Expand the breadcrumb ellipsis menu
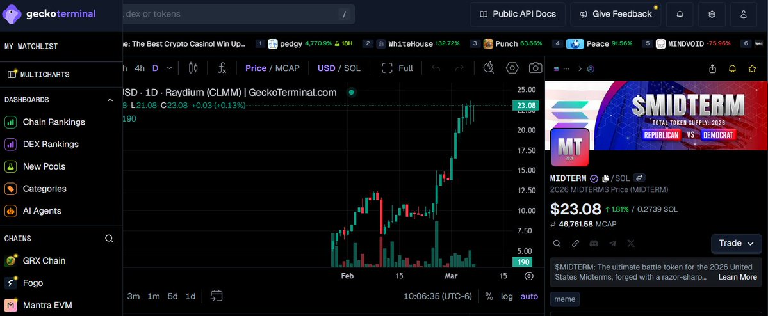The image size is (768, 316). (x=567, y=68)
